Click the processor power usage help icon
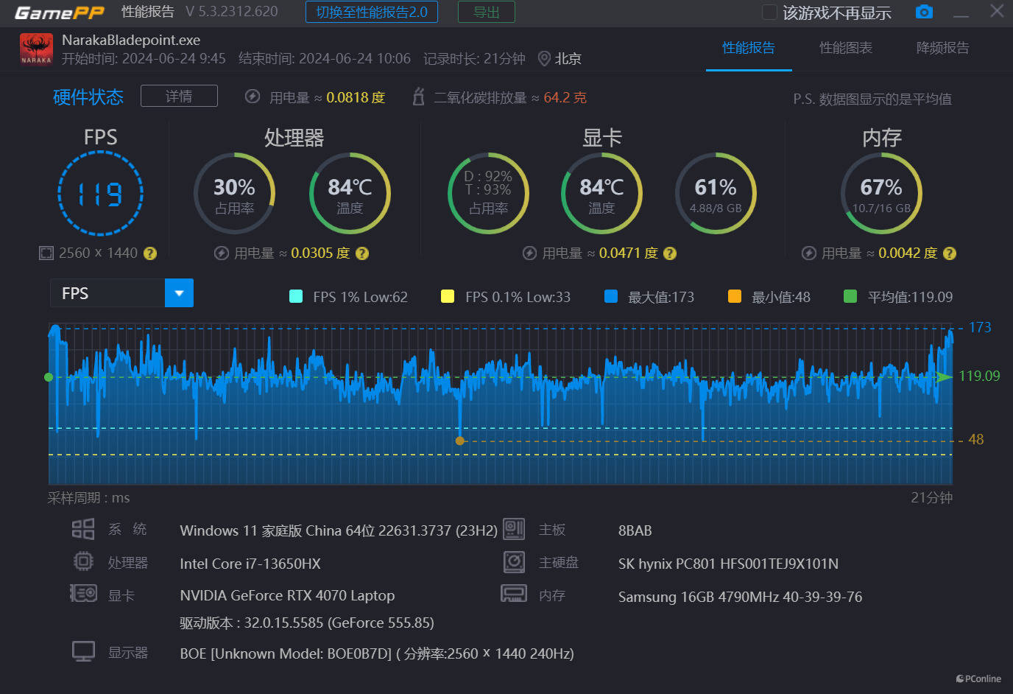This screenshot has width=1013, height=694. coord(362,253)
